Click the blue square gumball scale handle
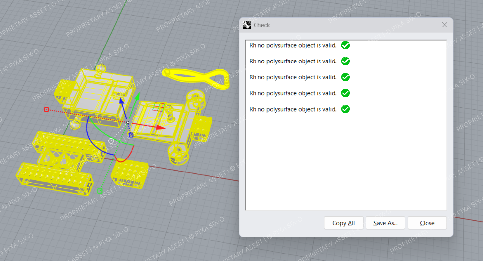Image resolution: width=483 pixels, height=261 pixels. (x=131, y=135)
